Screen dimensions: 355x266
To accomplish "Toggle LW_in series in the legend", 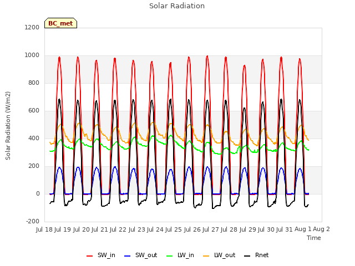I will click(180, 255).
